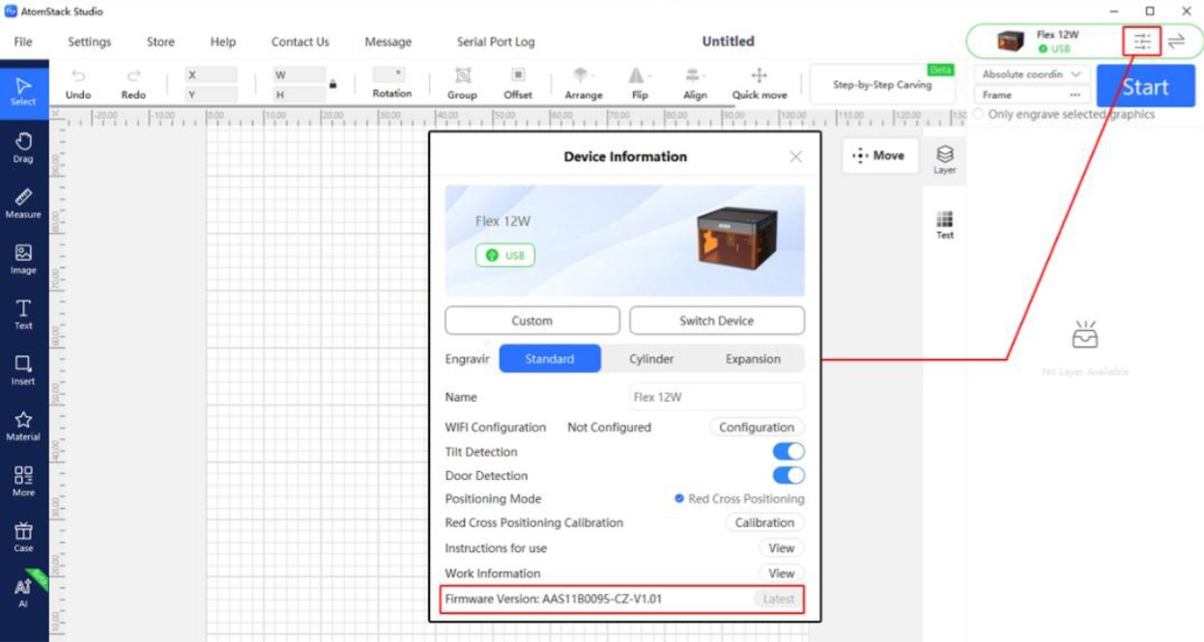Click the X position field

(212, 74)
